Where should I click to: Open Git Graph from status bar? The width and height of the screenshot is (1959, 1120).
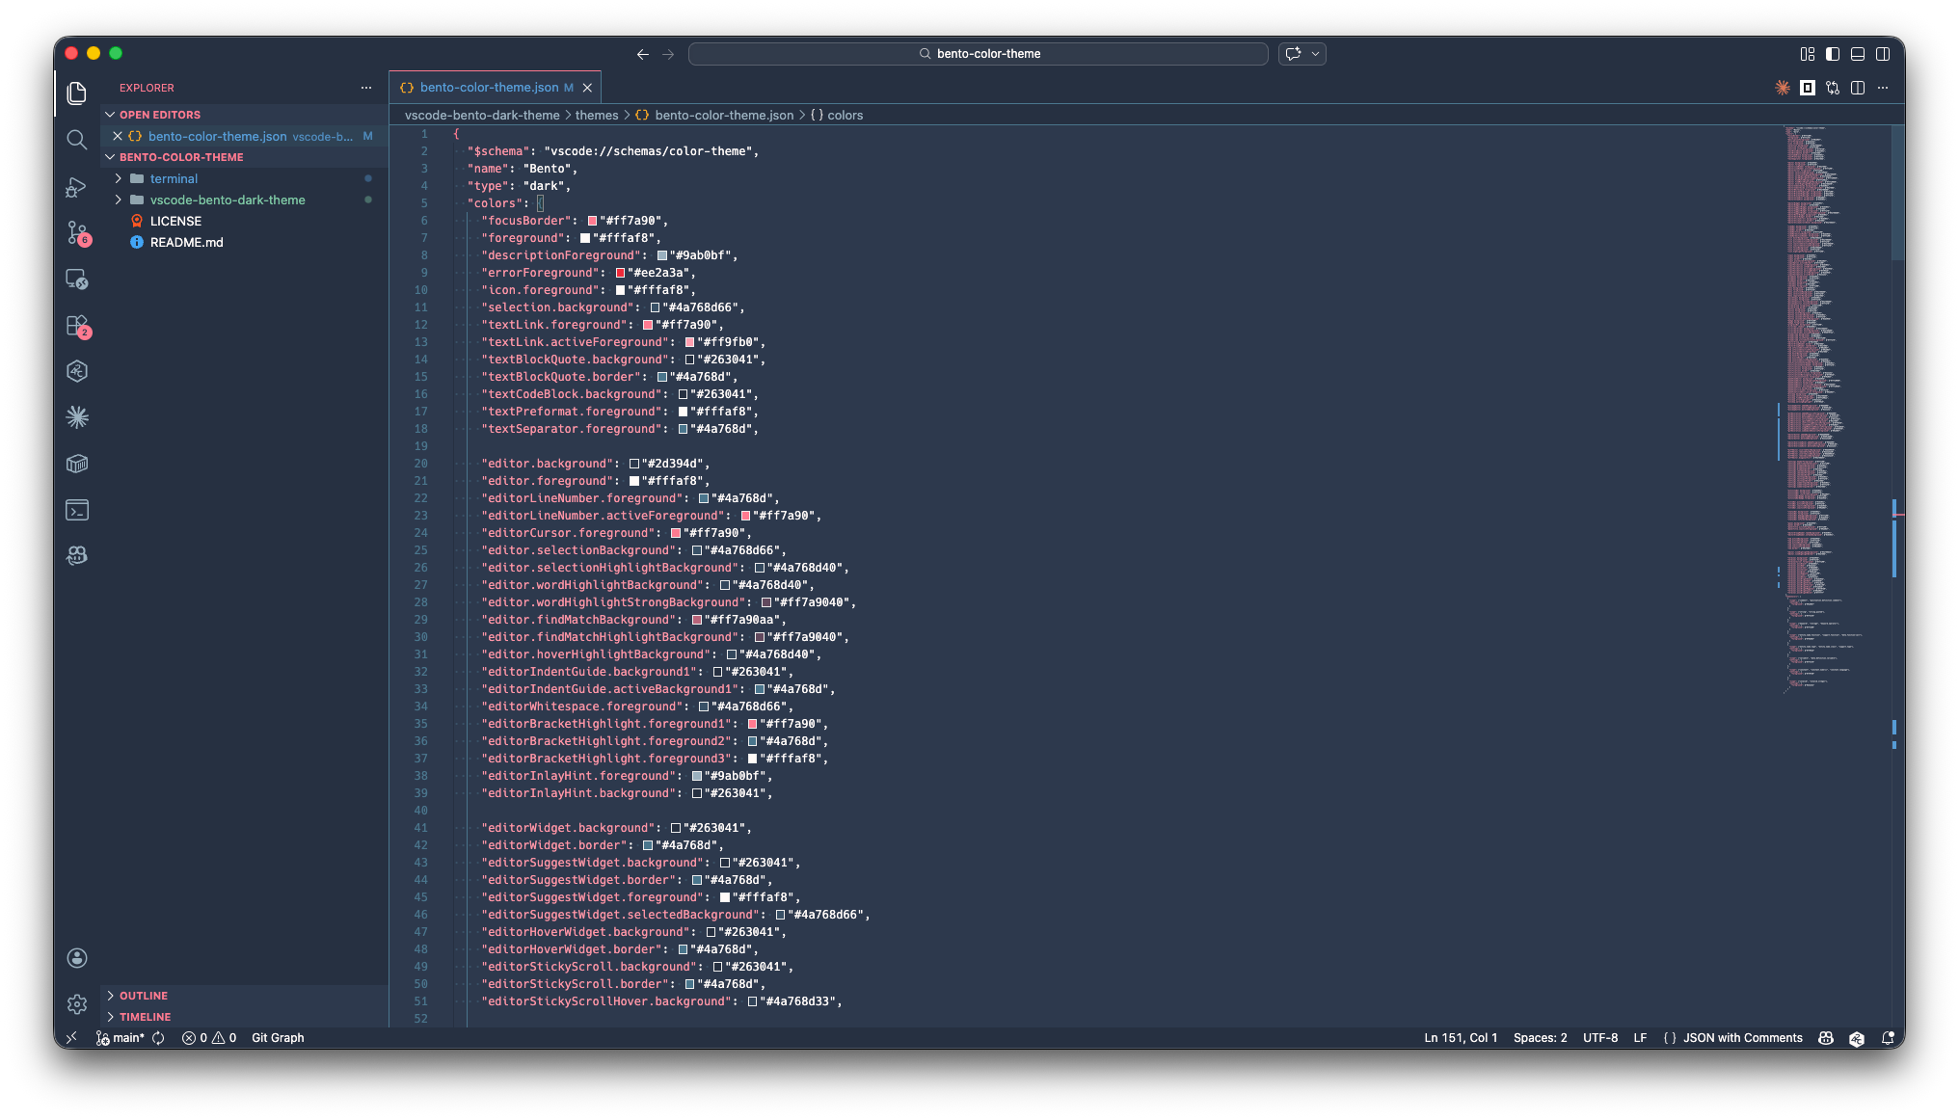coord(278,1038)
